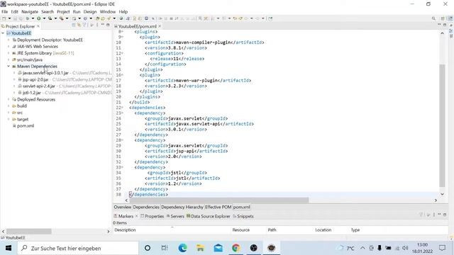Click the Debug bug icon in toolbar
454x255 pixels.
point(28,18)
